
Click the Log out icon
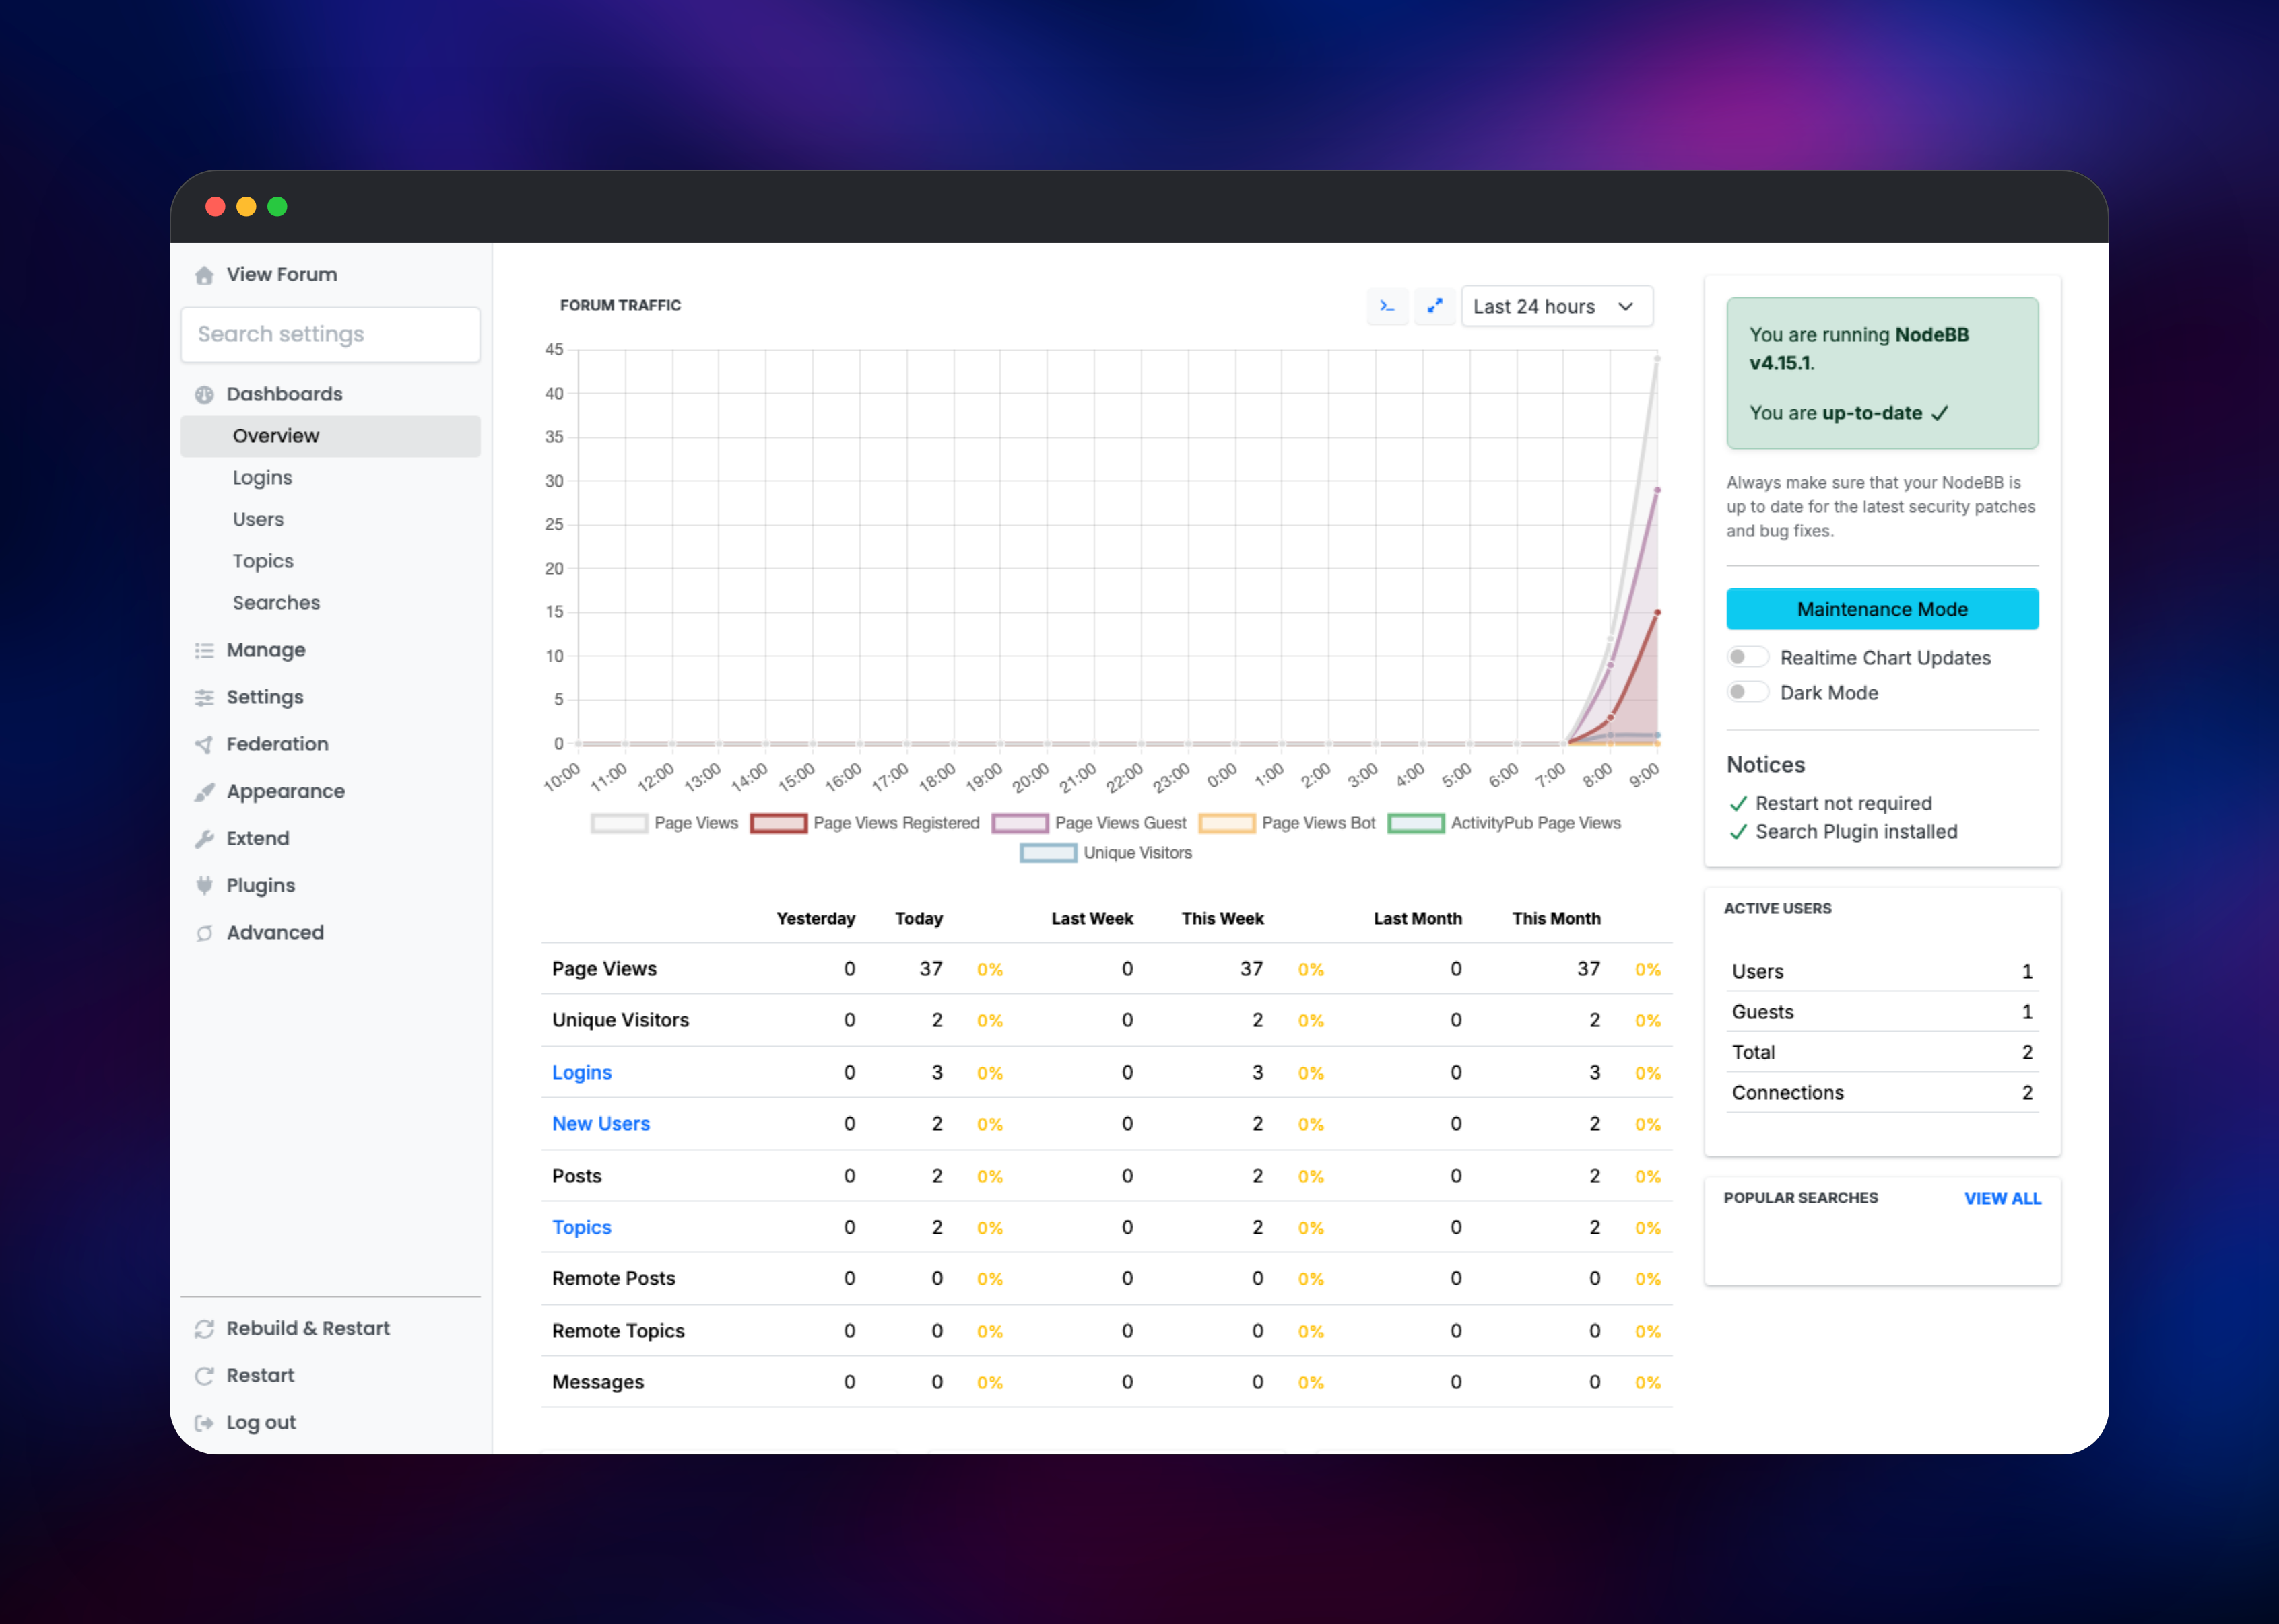pyautogui.click(x=204, y=1423)
